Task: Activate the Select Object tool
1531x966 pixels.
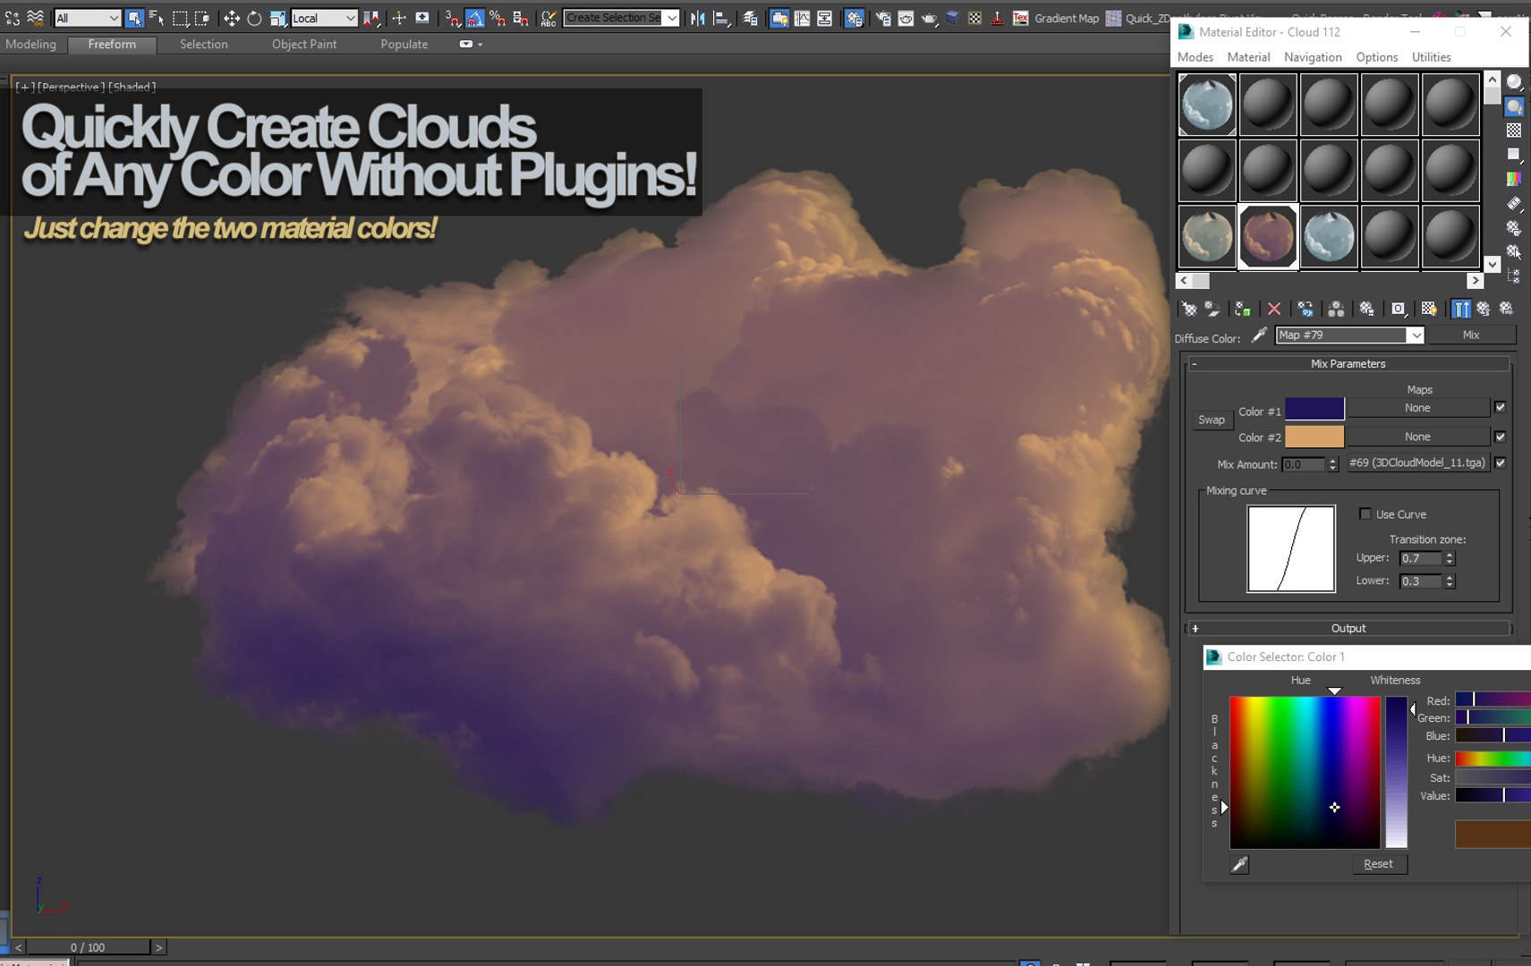Action: pyautogui.click(x=134, y=18)
